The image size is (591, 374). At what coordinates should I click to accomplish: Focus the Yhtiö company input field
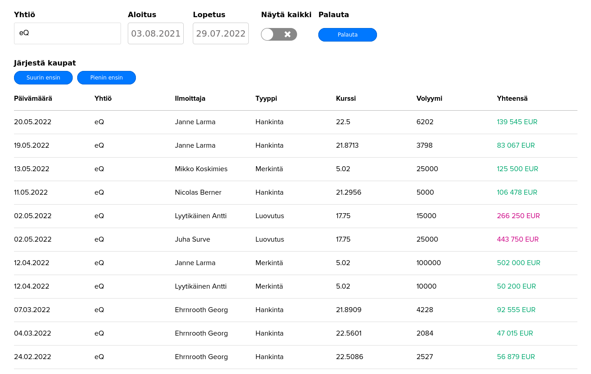pos(67,33)
